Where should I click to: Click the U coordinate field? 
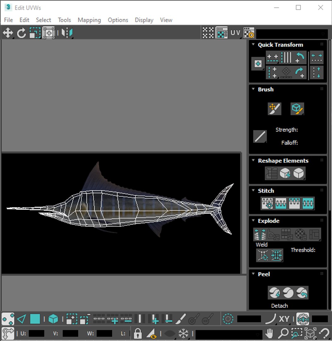(36, 333)
